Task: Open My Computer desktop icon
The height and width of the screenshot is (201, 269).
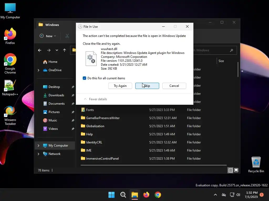Action: click(x=10, y=11)
